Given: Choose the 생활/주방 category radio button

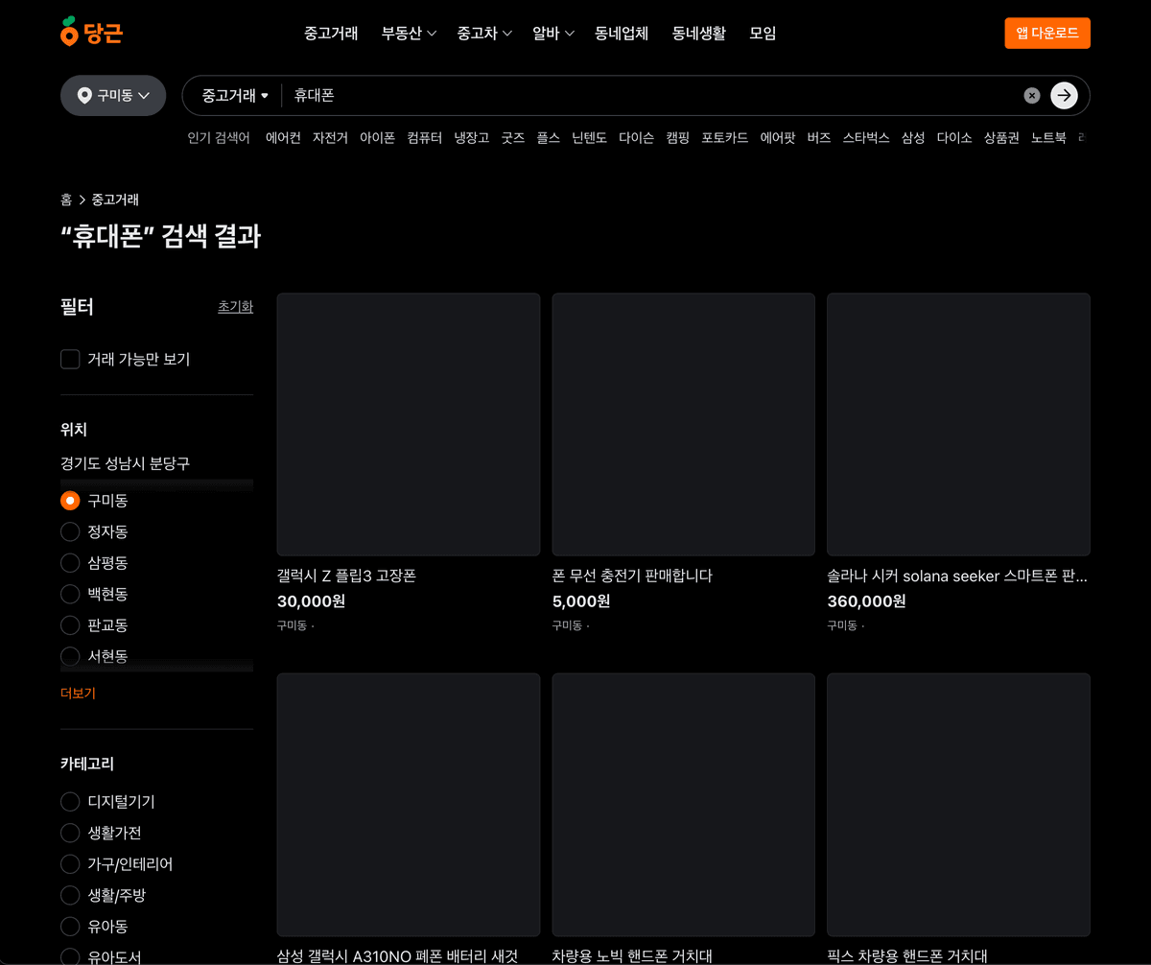Looking at the screenshot, I should (x=70, y=895).
